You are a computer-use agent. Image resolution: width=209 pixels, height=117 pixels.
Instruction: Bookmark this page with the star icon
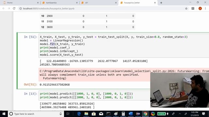tap(186, 8)
